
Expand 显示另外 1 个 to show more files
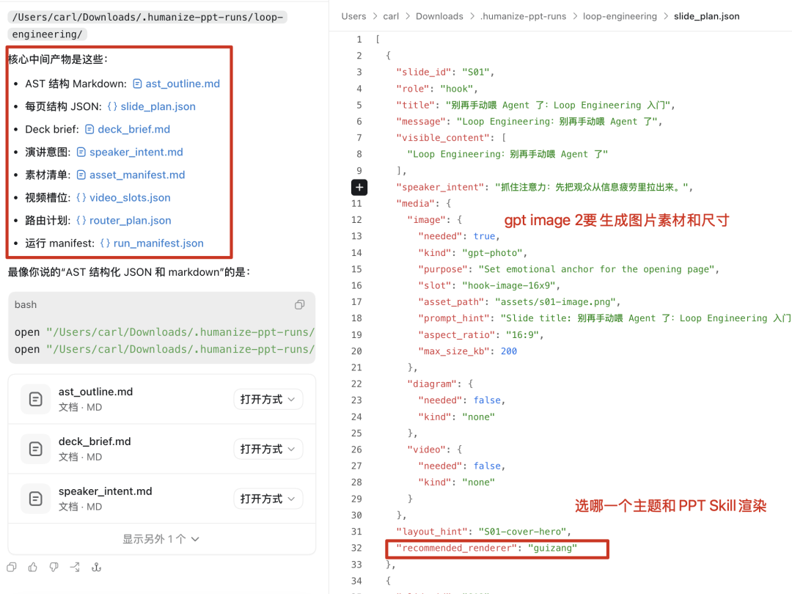(161, 539)
